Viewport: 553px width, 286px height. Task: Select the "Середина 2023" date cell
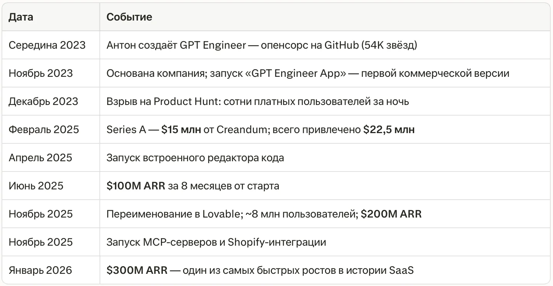click(x=47, y=45)
